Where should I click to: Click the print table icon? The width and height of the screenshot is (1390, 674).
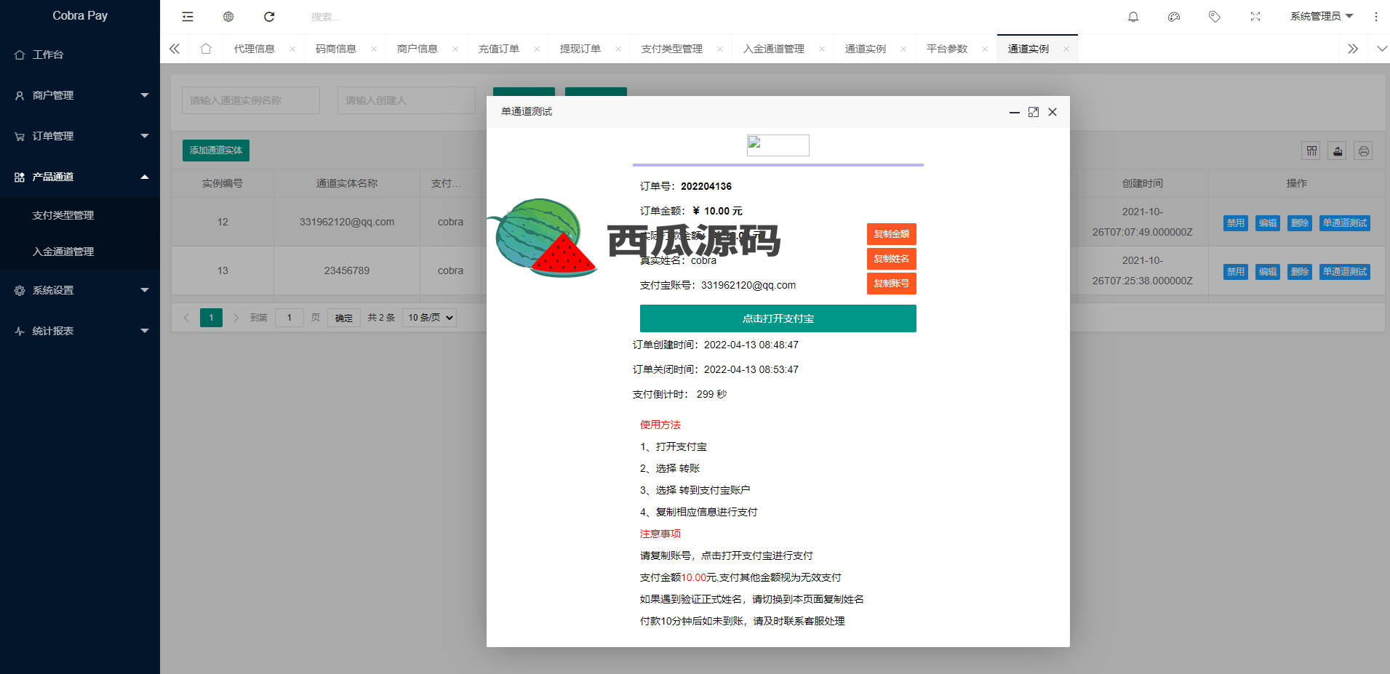point(1364,151)
